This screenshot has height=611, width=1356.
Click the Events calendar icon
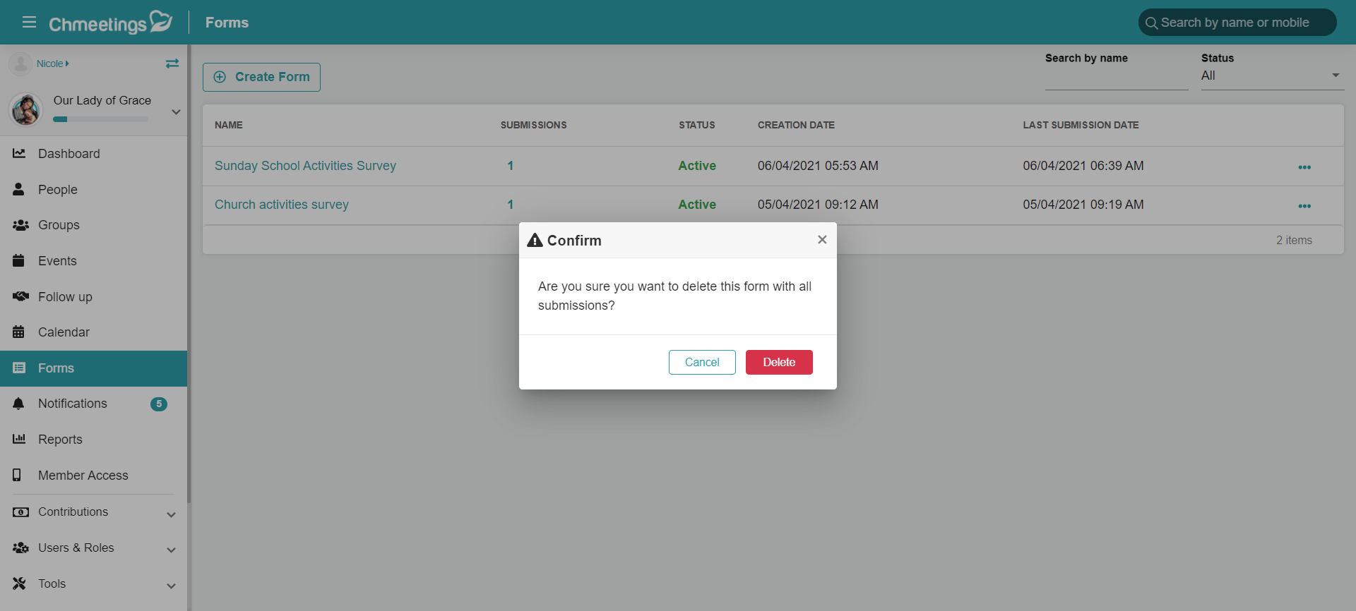[18, 260]
